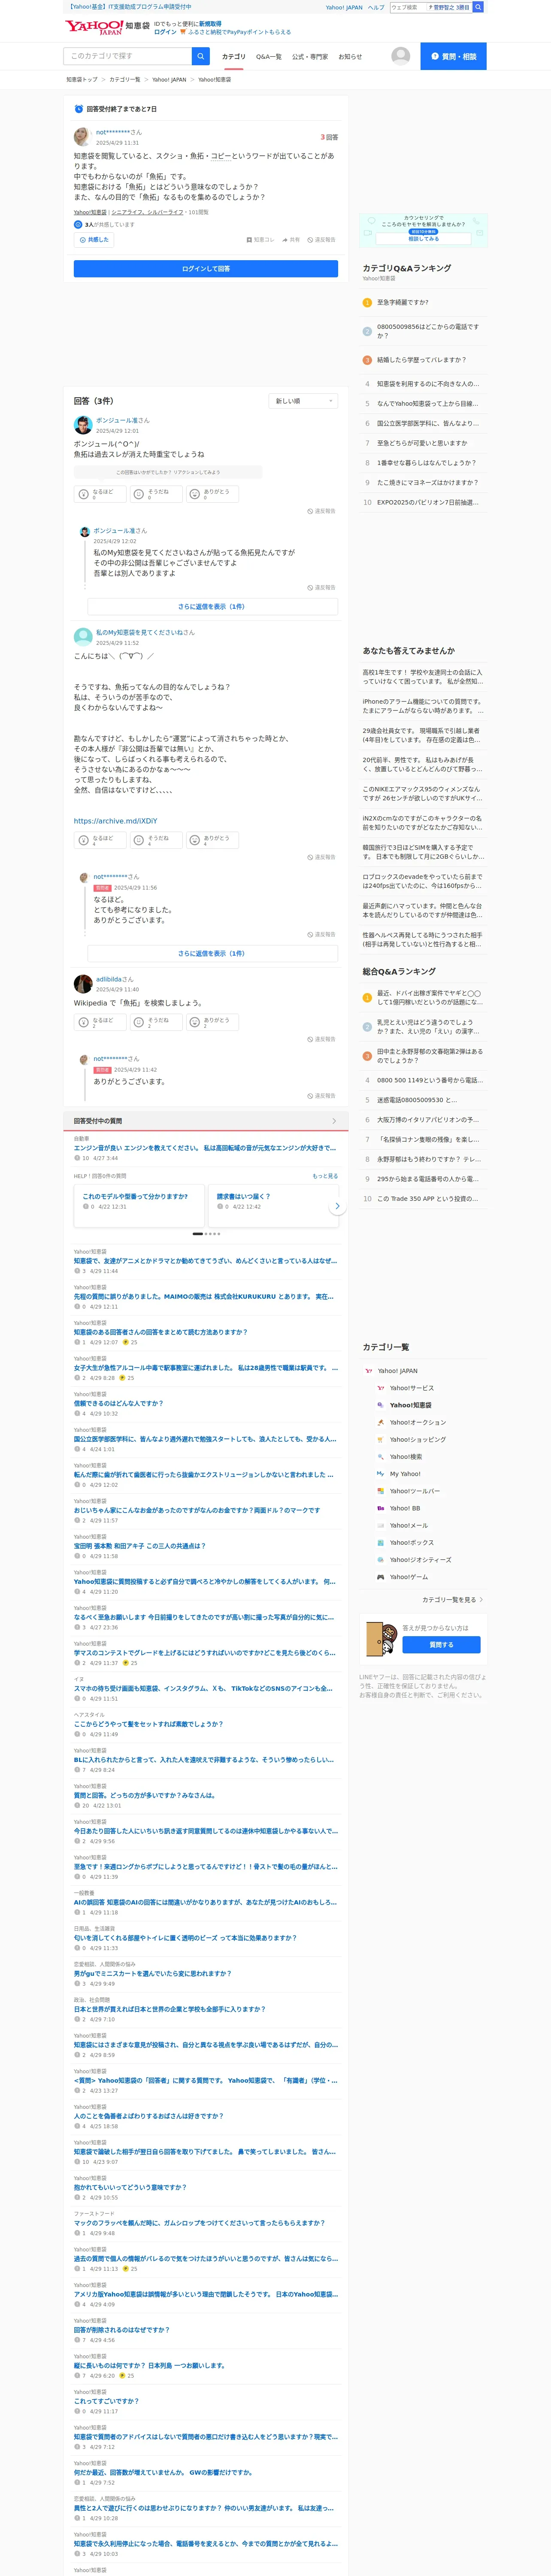
Task: Open ranking item 至急字綺麗ですか?
Action: pyautogui.click(x=402, y=302)
